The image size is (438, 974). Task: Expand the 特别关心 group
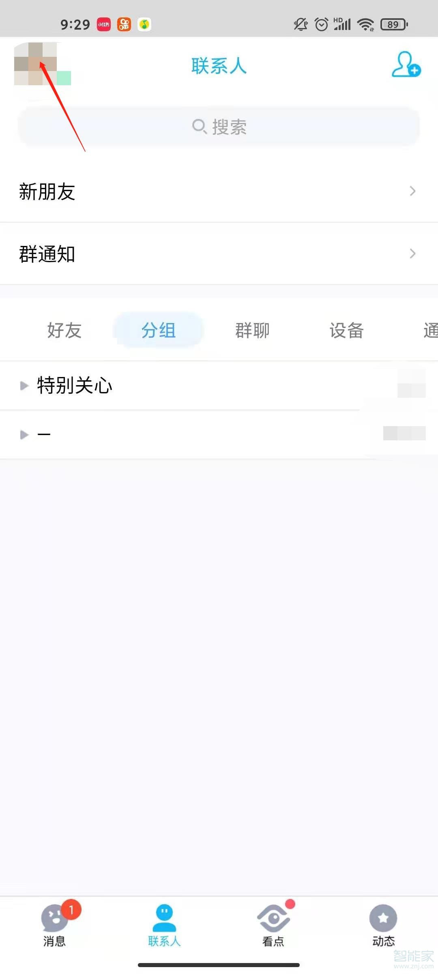[x=219, y=385]
